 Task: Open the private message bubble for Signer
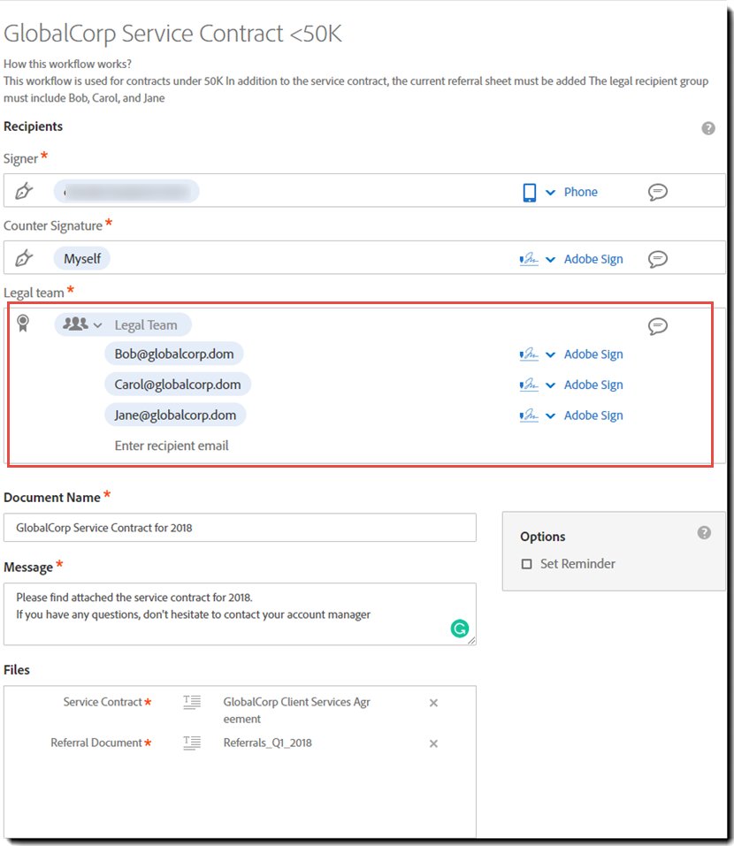[657, 192]
